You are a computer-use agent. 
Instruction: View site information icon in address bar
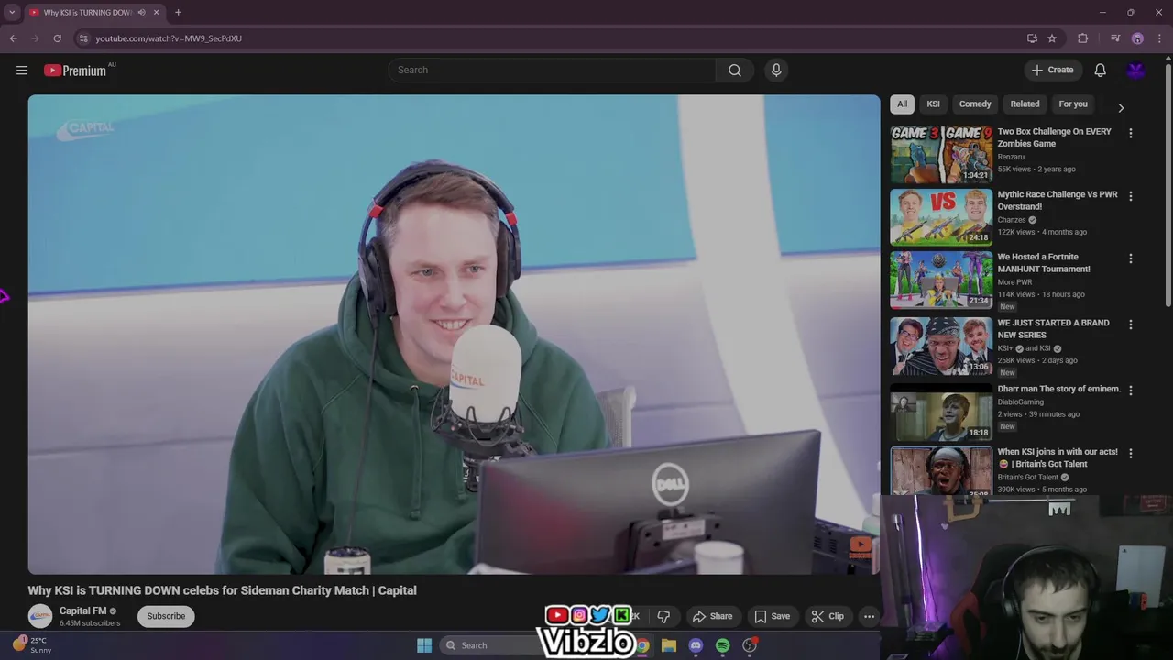[83, 38]
